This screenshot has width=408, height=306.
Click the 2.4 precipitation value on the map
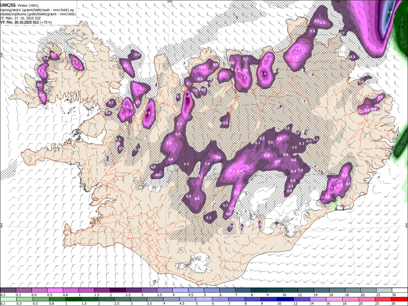click(x=263, y=74)
